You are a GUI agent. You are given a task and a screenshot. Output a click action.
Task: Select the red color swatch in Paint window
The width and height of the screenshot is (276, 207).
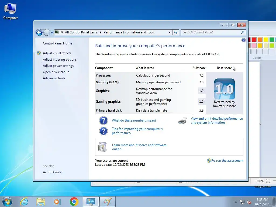click(254, 40)
